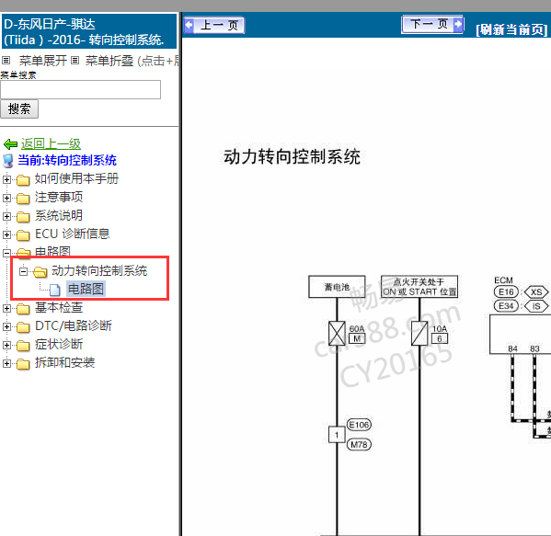This screenshot has width=551, height=536.
Task: Expand the ECU 诊断信息 folder node
Action: click(6, 234)
